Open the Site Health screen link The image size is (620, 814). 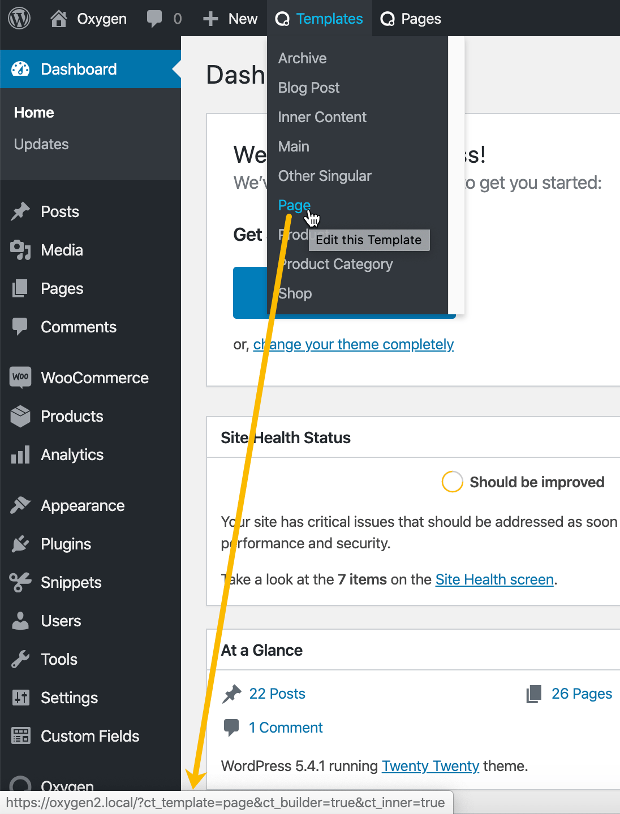click(x=494, y=579)
